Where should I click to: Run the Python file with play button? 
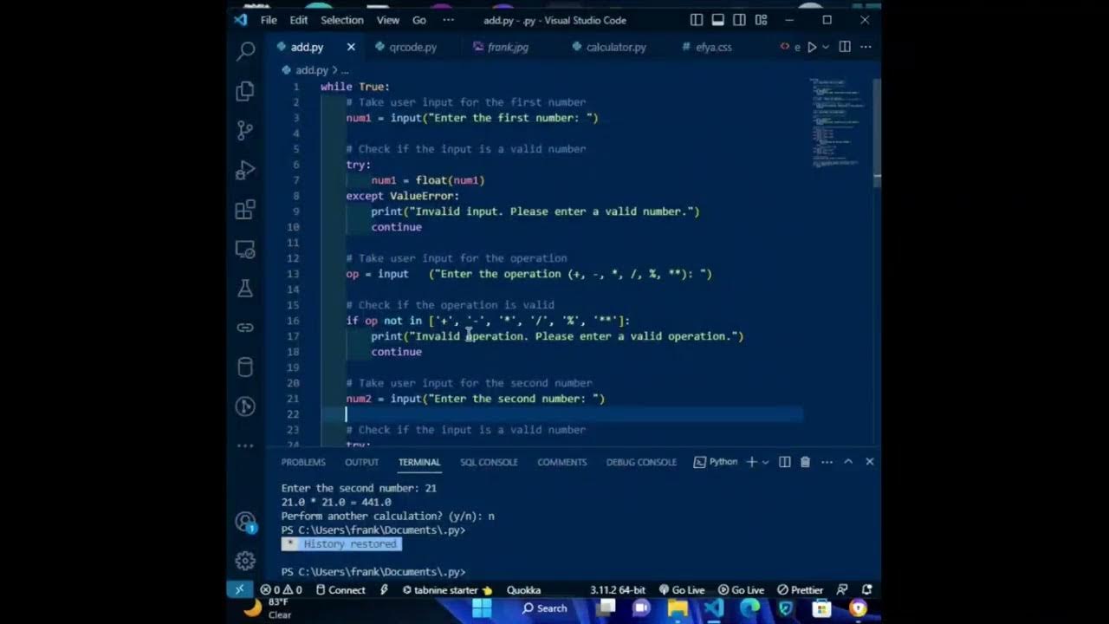[x=812, y=47]
